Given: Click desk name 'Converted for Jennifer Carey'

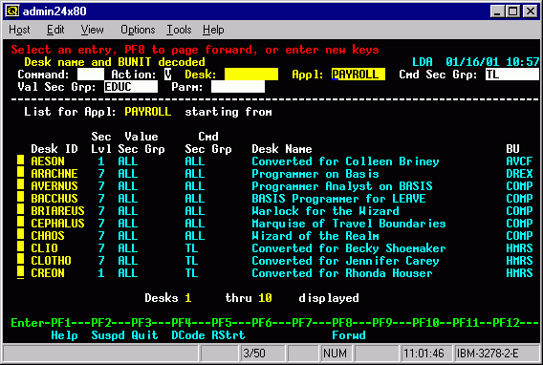Looking at the screenshot, I should [345, 261].
